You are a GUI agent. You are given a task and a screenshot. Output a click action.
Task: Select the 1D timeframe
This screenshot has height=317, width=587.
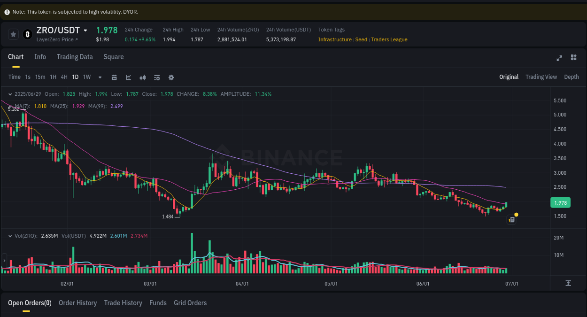pyautogui.click(x=75, y=77)
